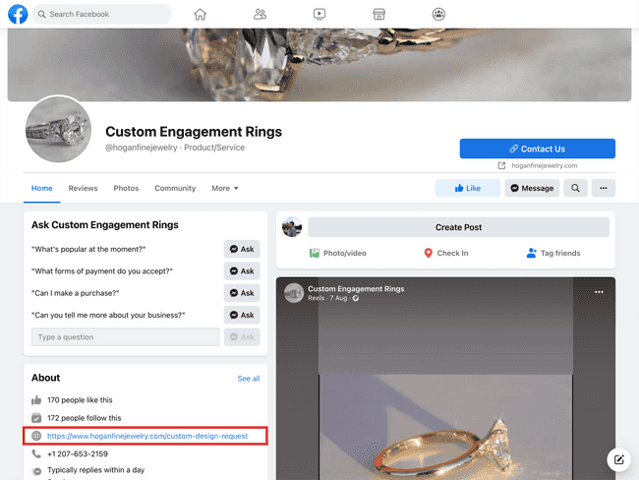
Task: Click the follow icon by 172 people
Action: (x=36, y=418)
